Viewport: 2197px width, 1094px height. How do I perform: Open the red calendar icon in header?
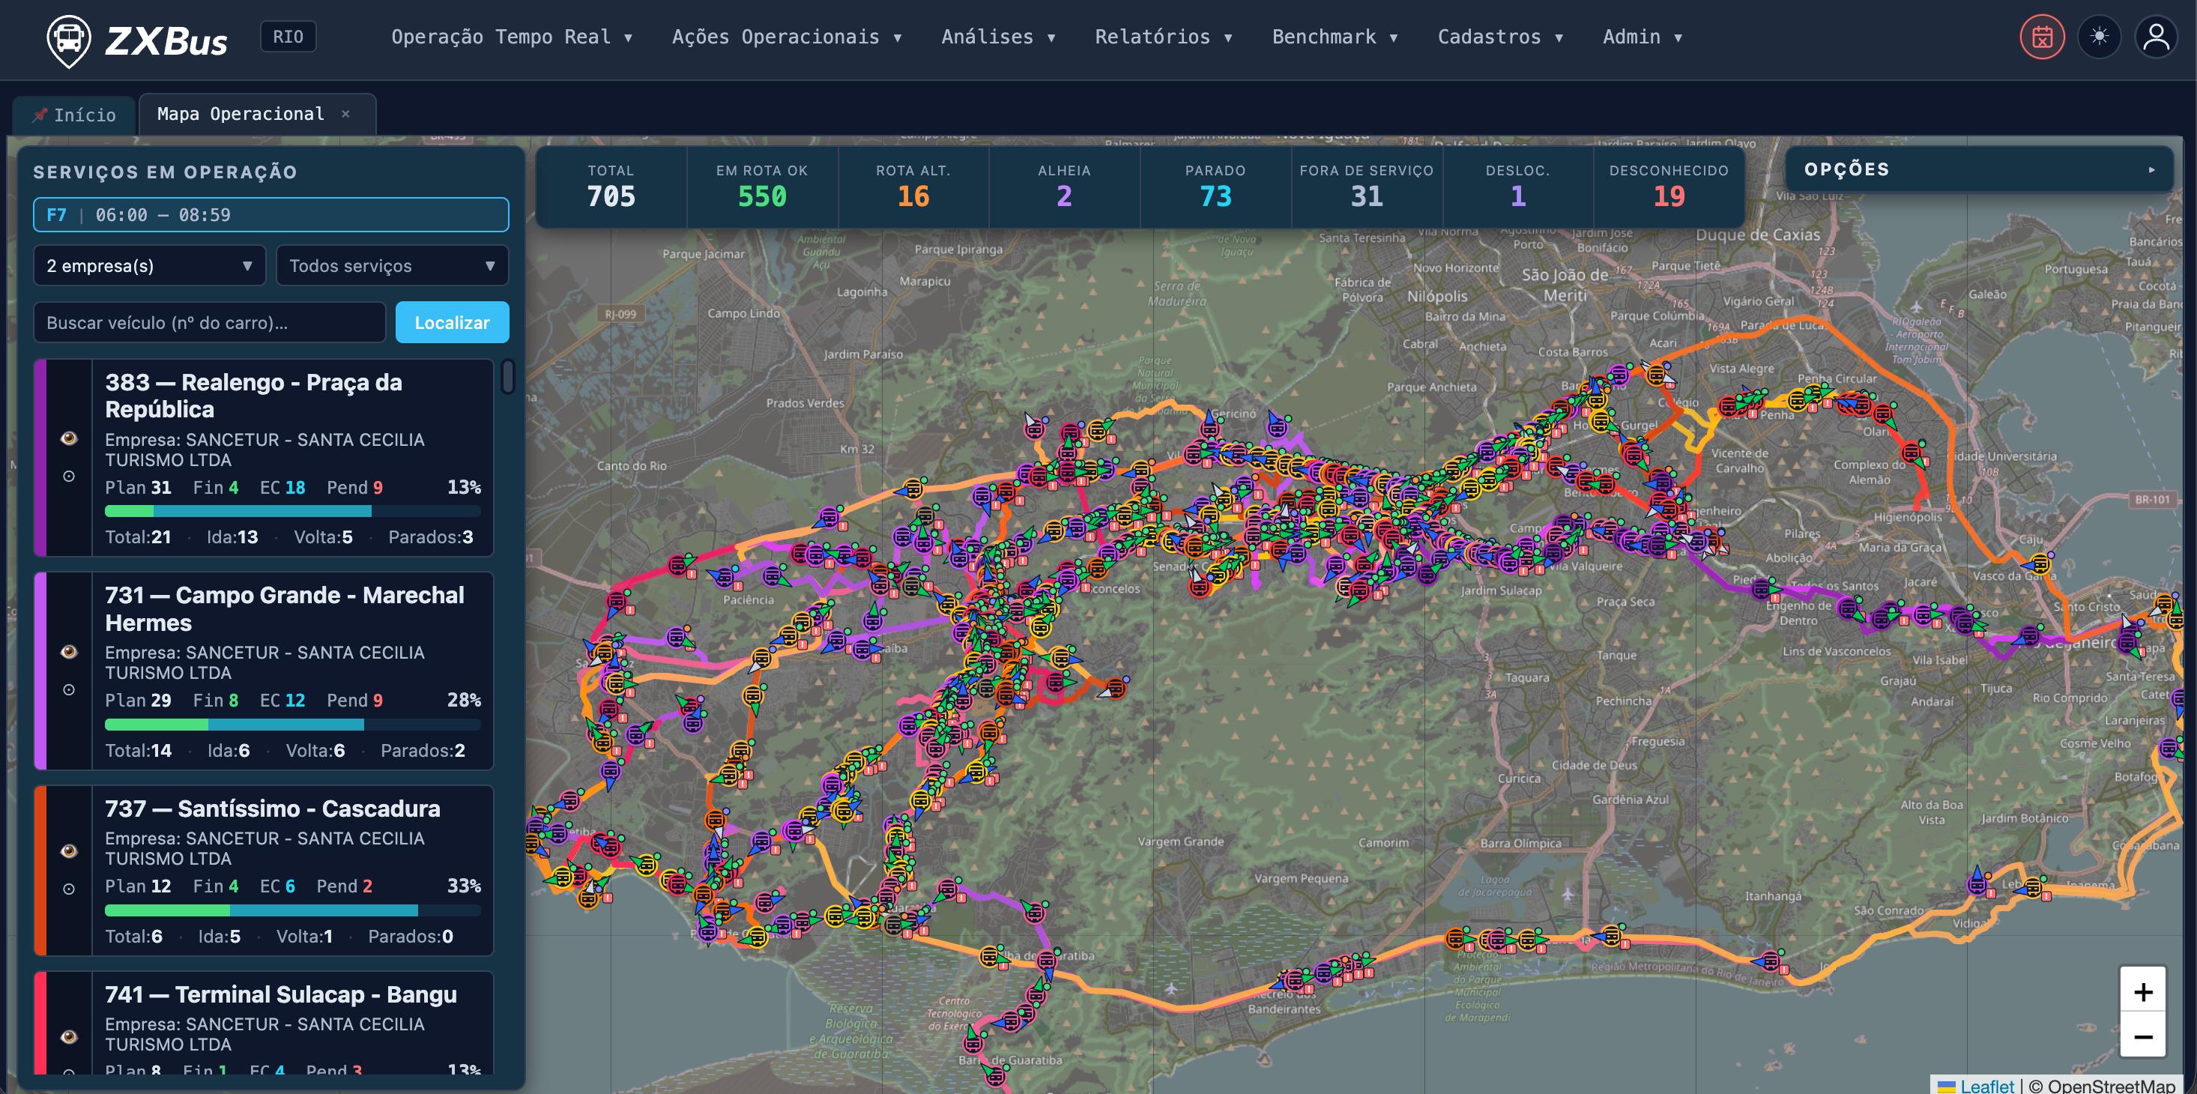[x=2042, y=37]
